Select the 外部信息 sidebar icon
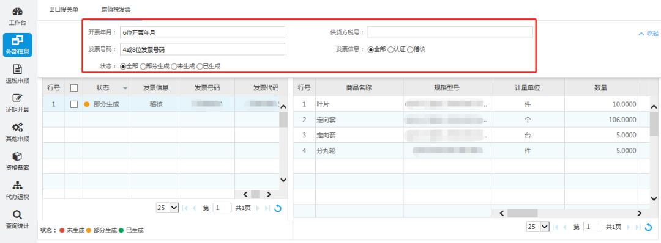Viewport: 661px width, 243px height. pyautogui.click(x=17, y=40)
